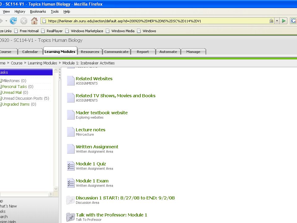297x223 pixels.
Task: Click the green Go arrow next to address bar
Action: click(x=284, y=21)
